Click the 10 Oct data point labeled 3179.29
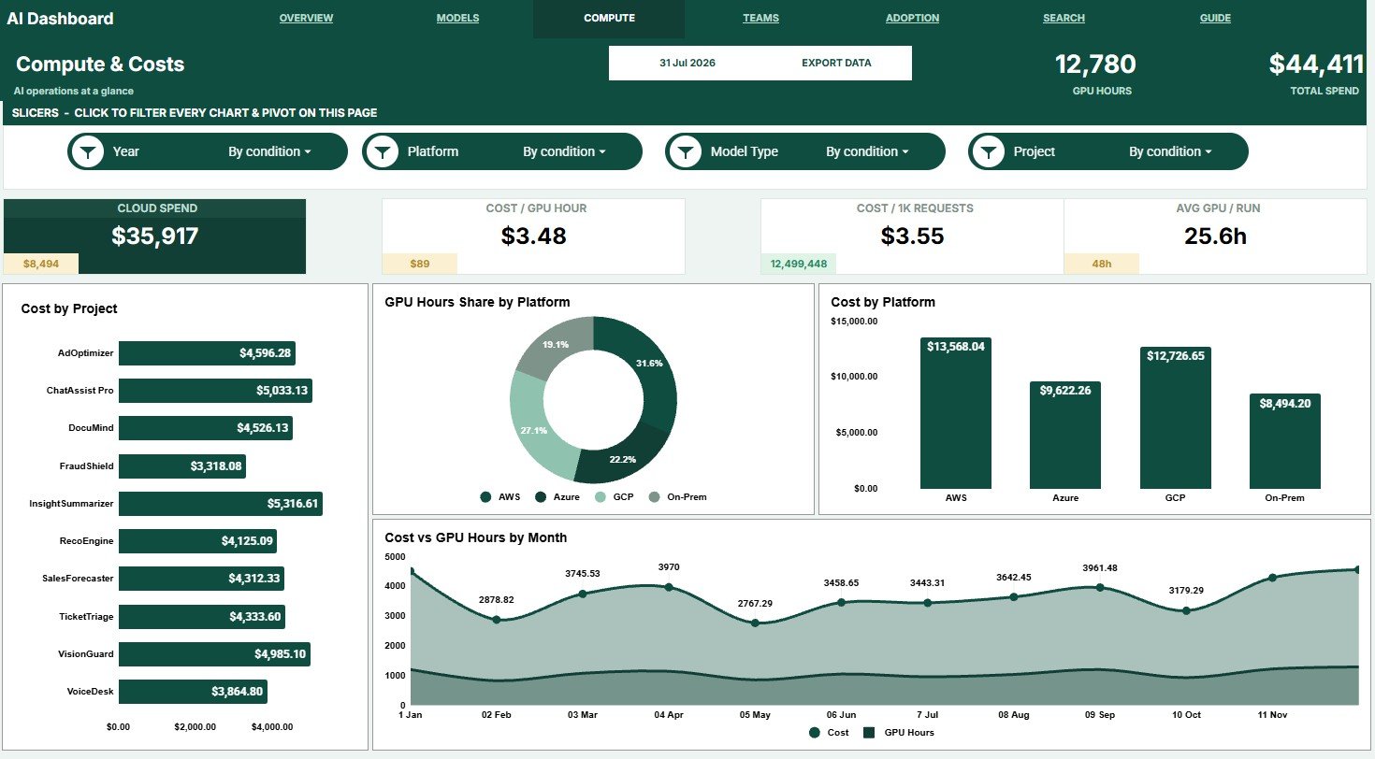Image resolution: width=1375 pixels, height=759 pixels. click(1186, 610)
